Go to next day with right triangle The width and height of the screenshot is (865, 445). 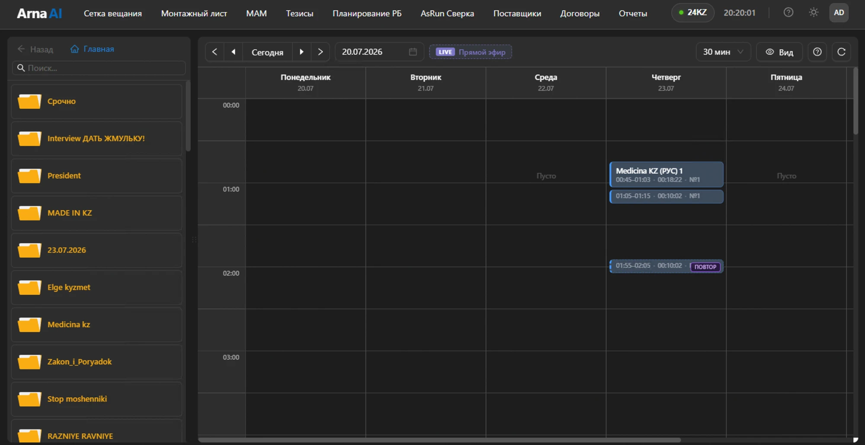301,52
